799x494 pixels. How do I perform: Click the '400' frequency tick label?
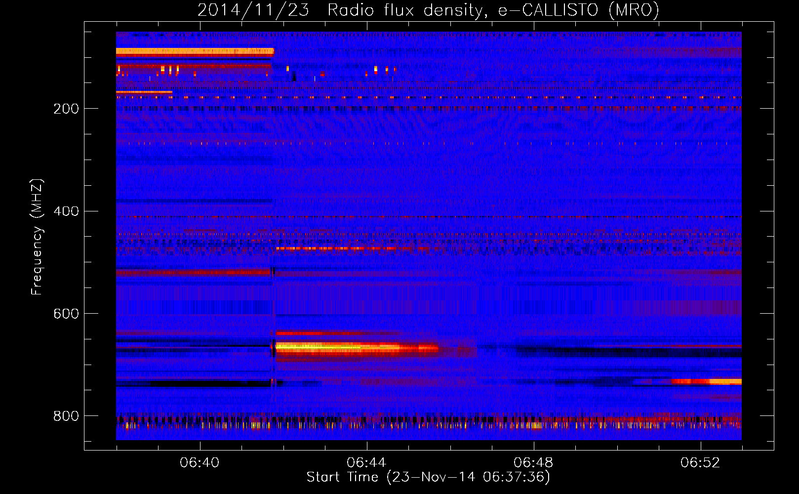click(x=66, y=211)
